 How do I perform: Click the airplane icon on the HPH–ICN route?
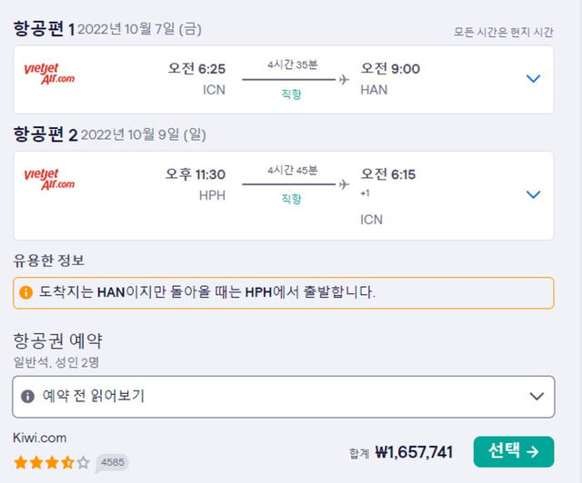click(343, 184)
